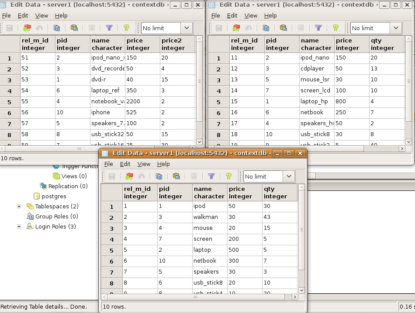This screenshot has width=415, height=313.
Task: Click laptop_hp cell in top-right window
Action: pos(317,102)
